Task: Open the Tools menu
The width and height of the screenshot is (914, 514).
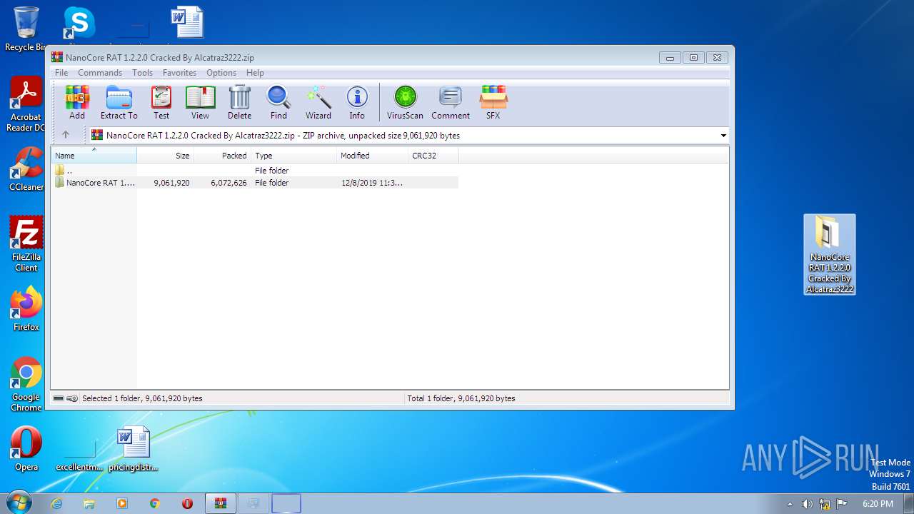Action: point(142,73)
